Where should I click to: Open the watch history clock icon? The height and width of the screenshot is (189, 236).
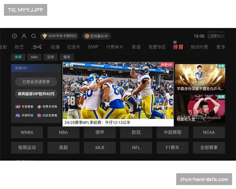pos(15,36)
